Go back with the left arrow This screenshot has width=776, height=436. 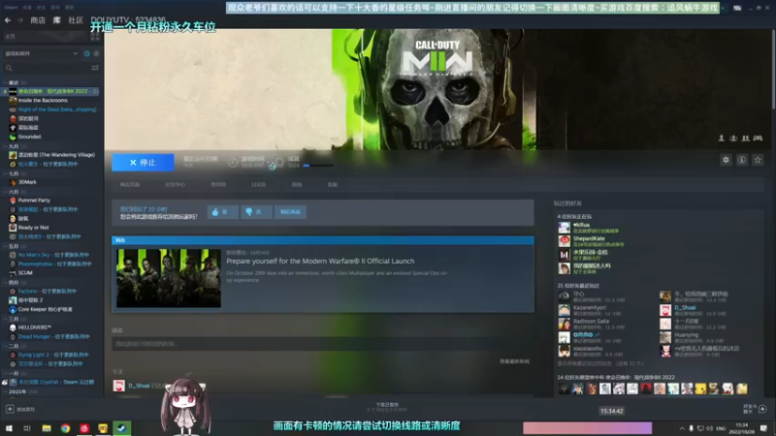[x=8, y=20]
